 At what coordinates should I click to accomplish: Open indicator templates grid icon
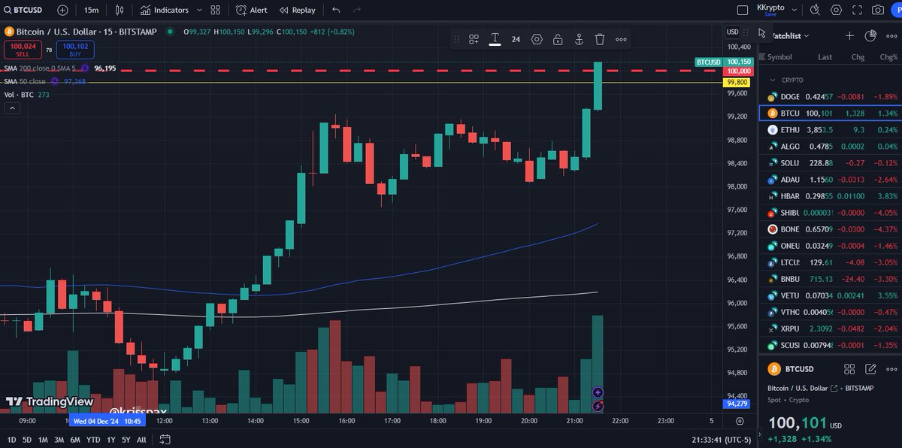pos(216,11)
